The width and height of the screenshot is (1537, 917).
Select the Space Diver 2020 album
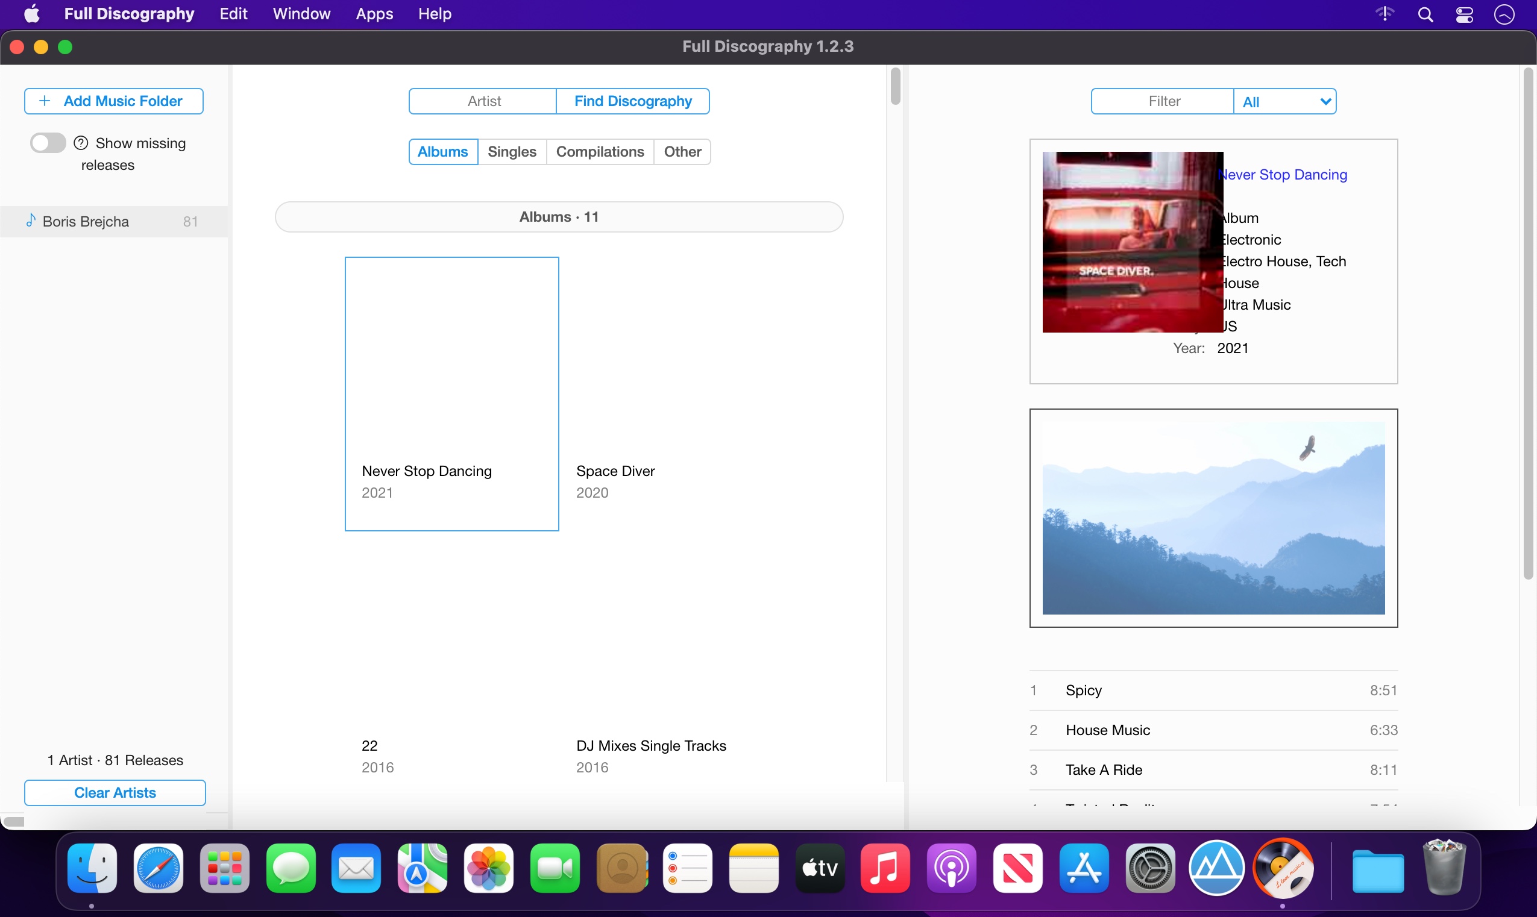coord(666,393)
